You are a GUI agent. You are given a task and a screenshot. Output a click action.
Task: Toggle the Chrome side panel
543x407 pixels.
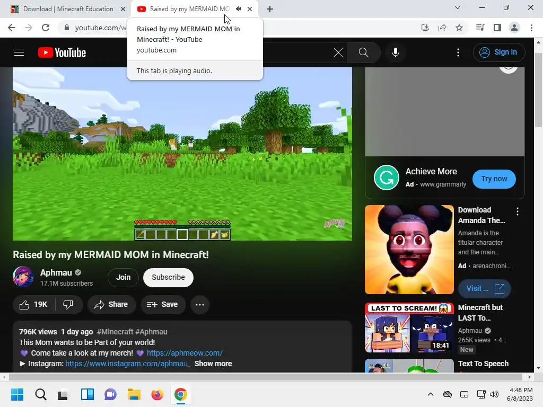tap(497, 28)
